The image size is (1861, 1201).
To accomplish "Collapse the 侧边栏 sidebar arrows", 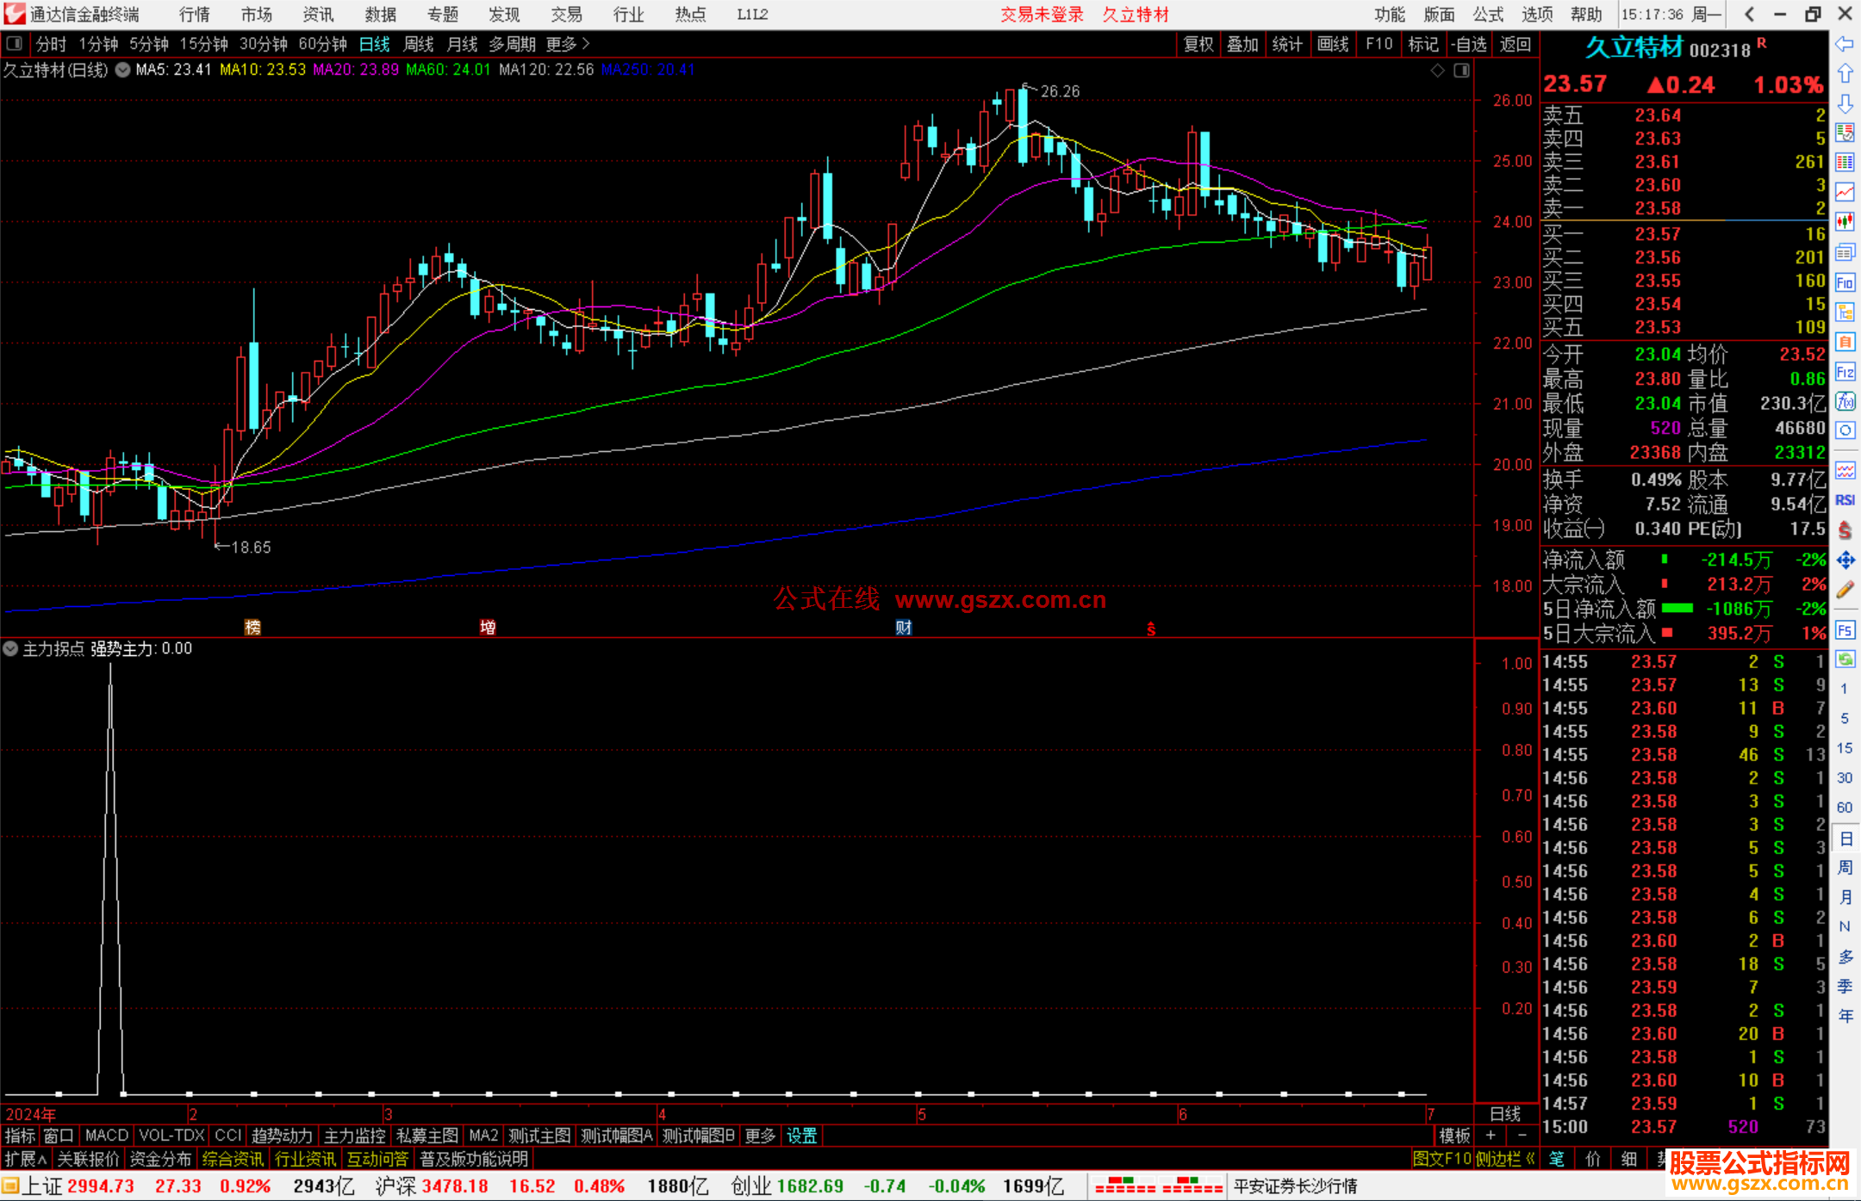I will pyautogui.click(x=1530, y=1159).
